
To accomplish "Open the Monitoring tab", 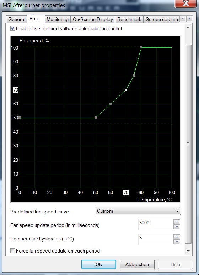I will pos(58,19).
